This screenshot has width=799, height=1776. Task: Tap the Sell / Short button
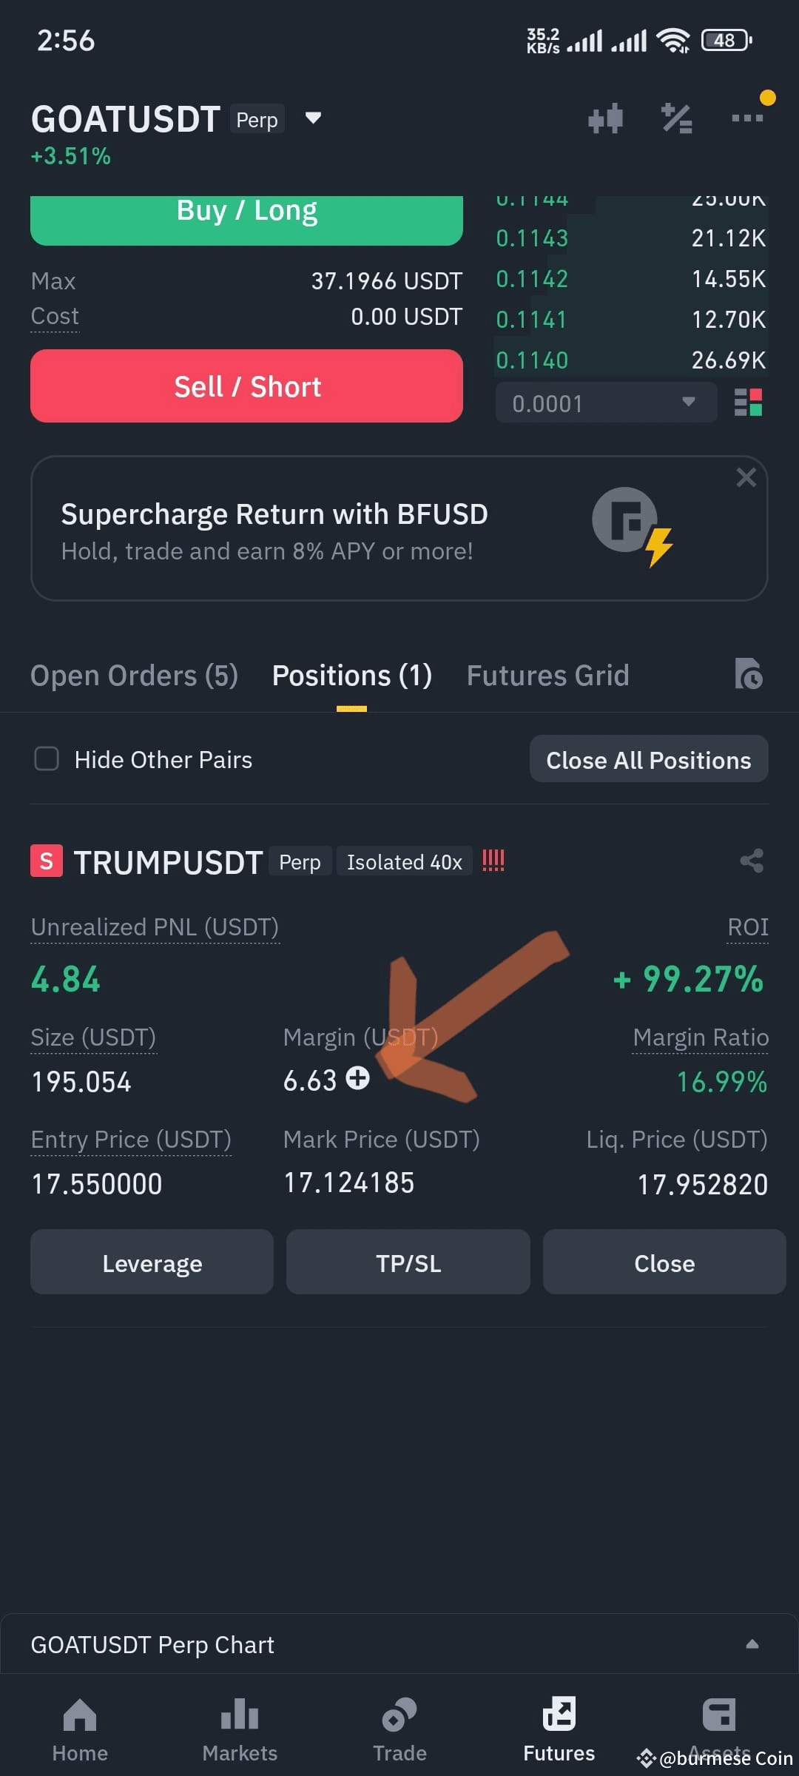[246, 386]
